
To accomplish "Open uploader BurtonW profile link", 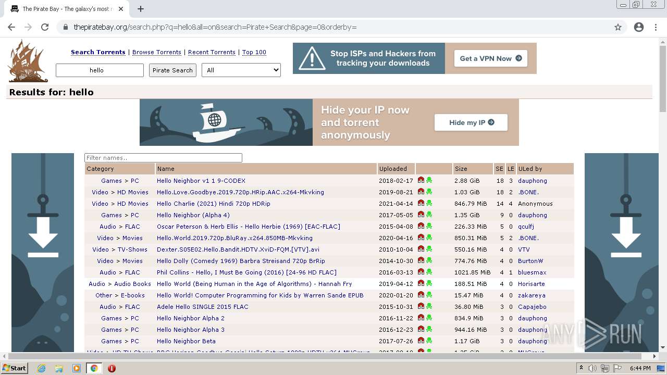I will point(530,261).
